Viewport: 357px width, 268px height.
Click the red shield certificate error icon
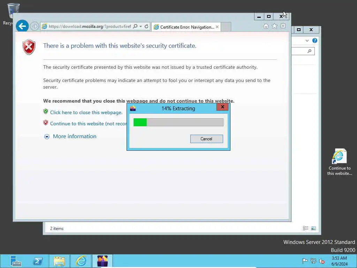click(x=29, y=47)
